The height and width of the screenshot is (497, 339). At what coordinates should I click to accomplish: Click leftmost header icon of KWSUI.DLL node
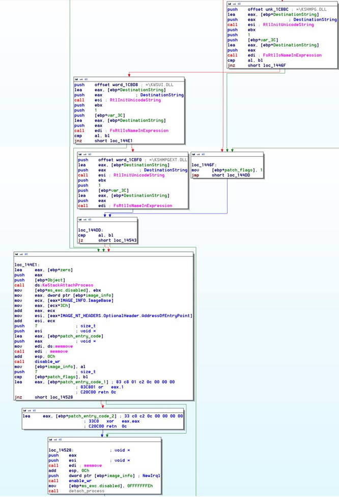(76, 79)
